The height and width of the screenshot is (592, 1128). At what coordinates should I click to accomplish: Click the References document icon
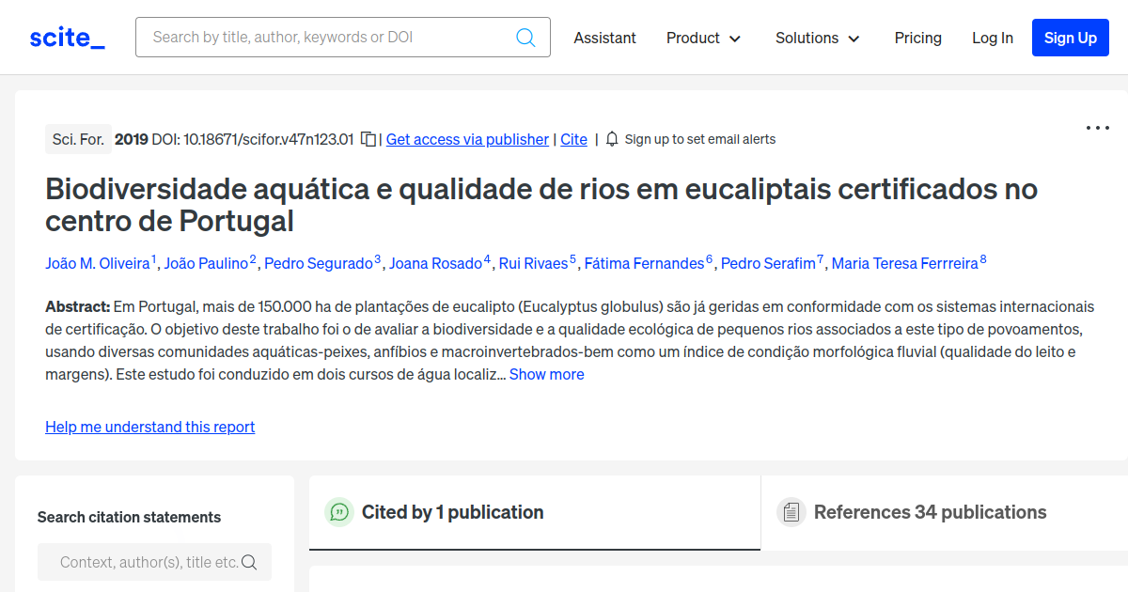pos(791,512)
